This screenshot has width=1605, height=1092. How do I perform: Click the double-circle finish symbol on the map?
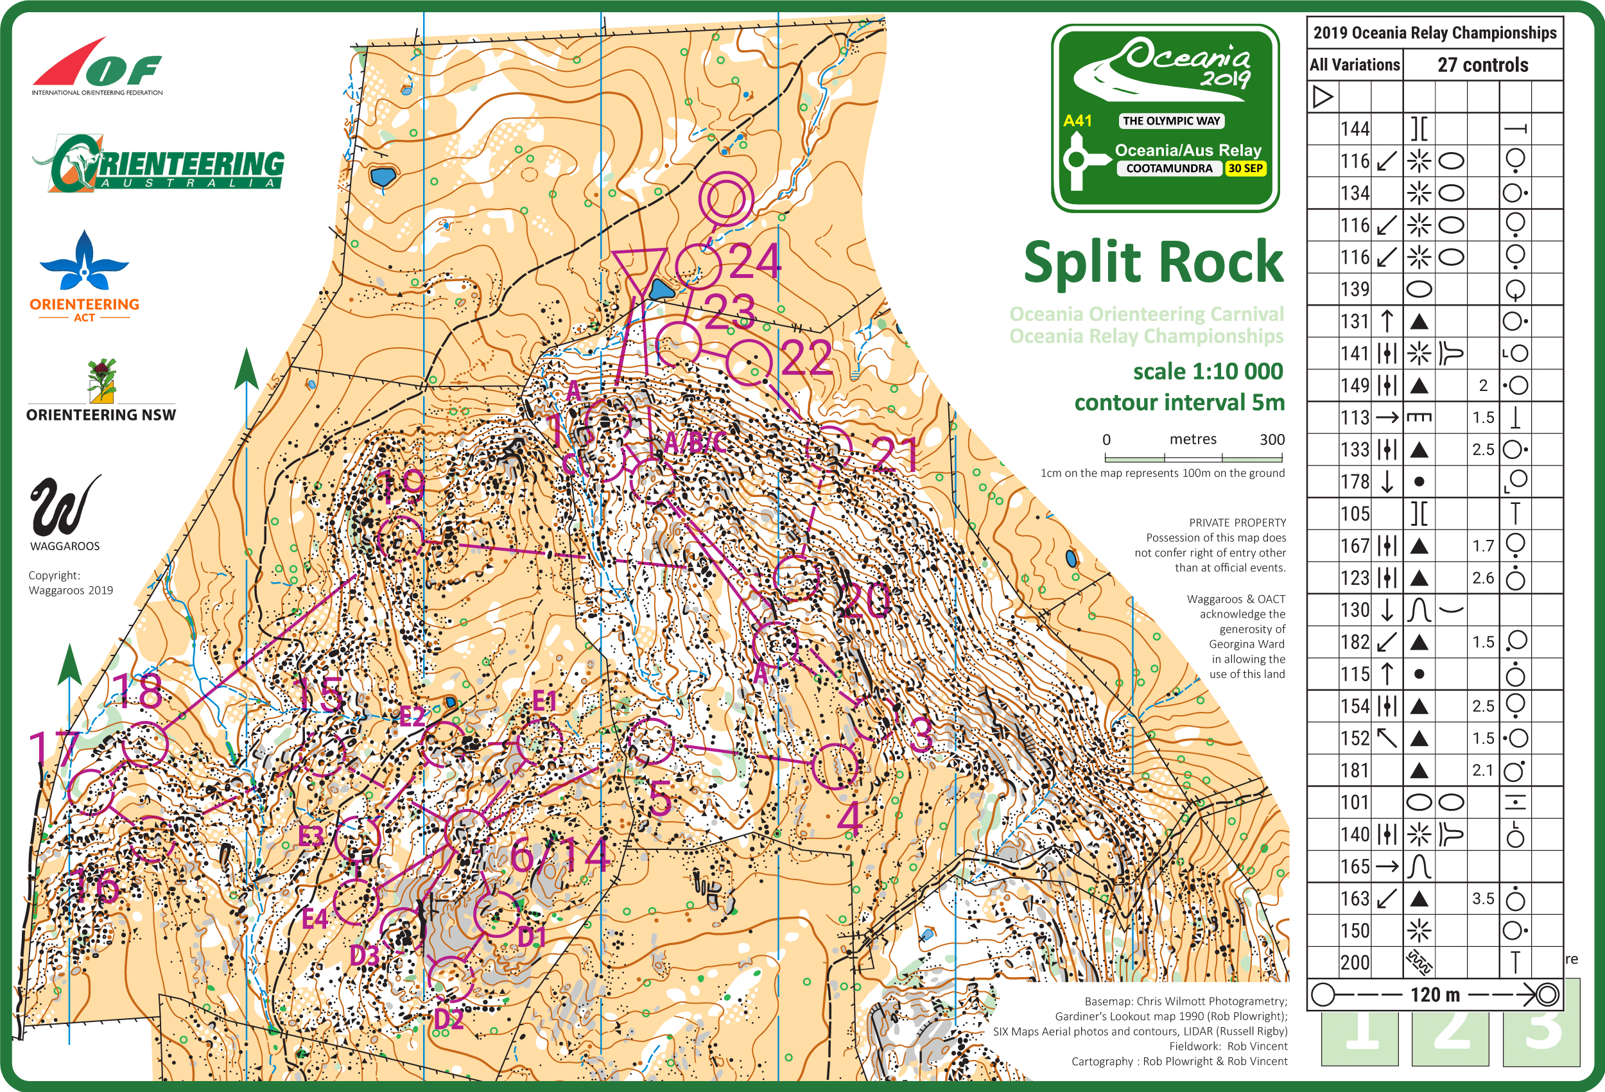click(726, 199)
